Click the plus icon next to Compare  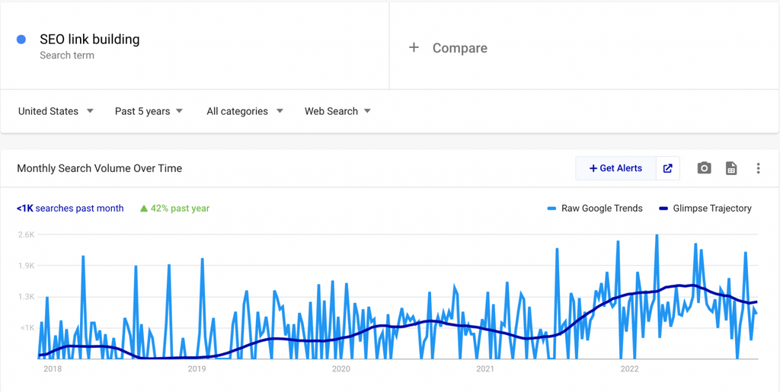(414, 48)
